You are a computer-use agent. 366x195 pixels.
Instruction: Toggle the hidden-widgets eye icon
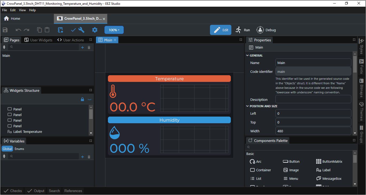[89, 100]
